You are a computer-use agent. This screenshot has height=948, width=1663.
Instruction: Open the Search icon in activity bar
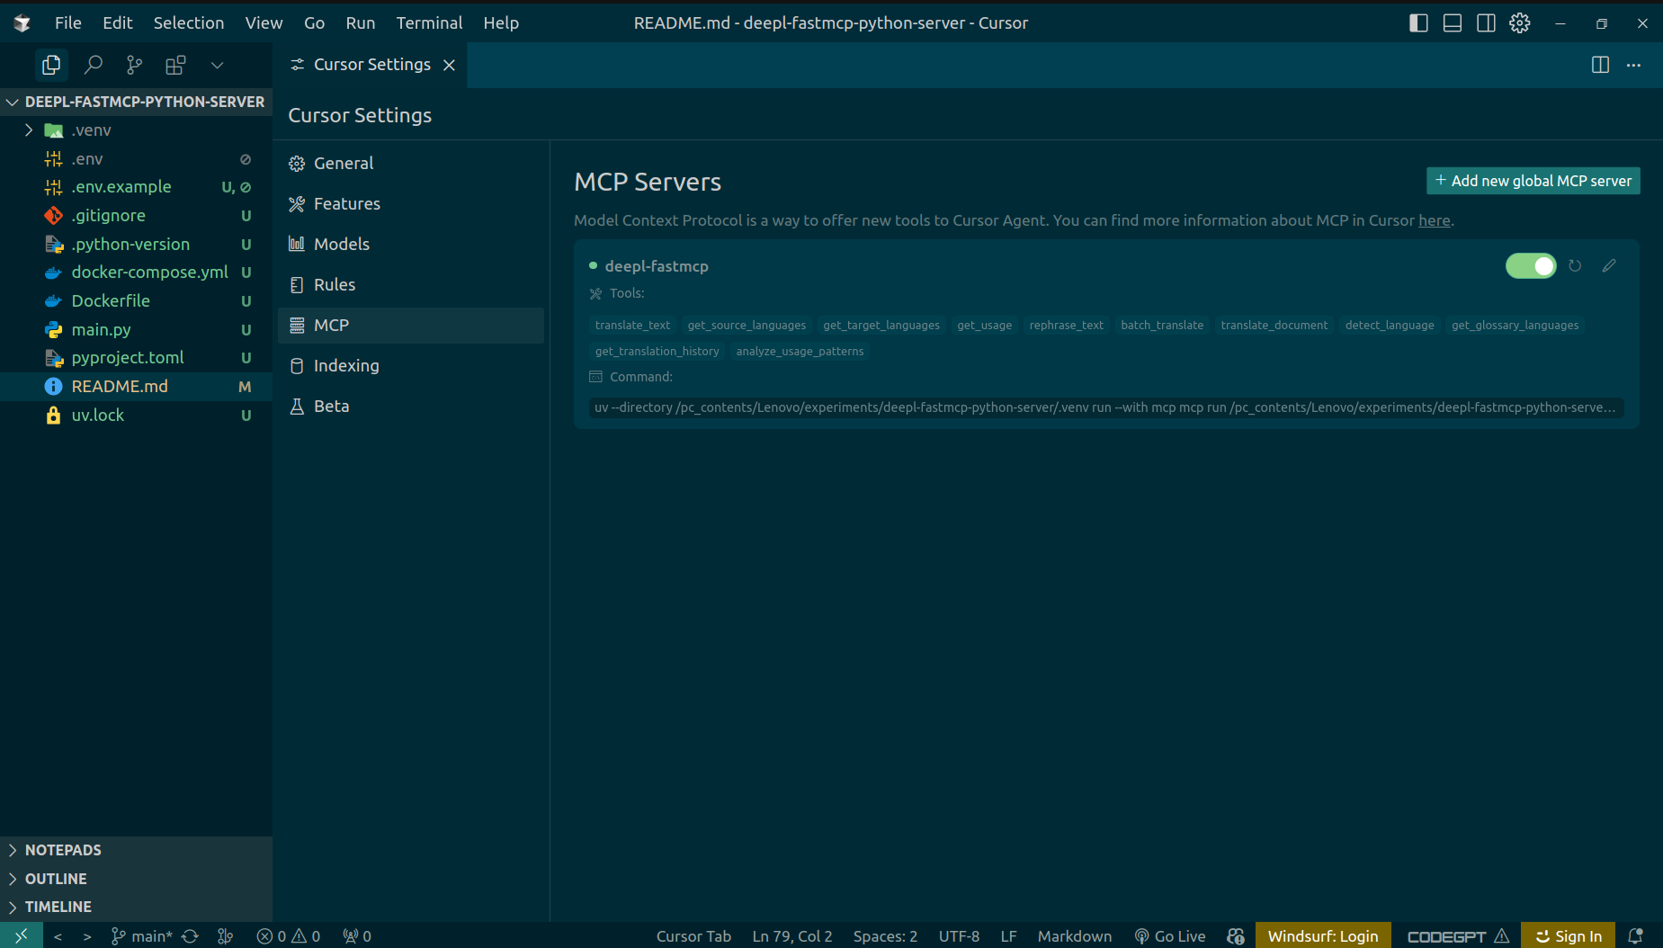point(93,65)
